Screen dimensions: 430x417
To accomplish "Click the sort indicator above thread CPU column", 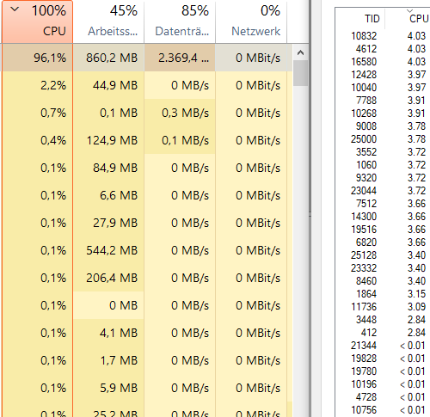I will click(x=409, y=10).
